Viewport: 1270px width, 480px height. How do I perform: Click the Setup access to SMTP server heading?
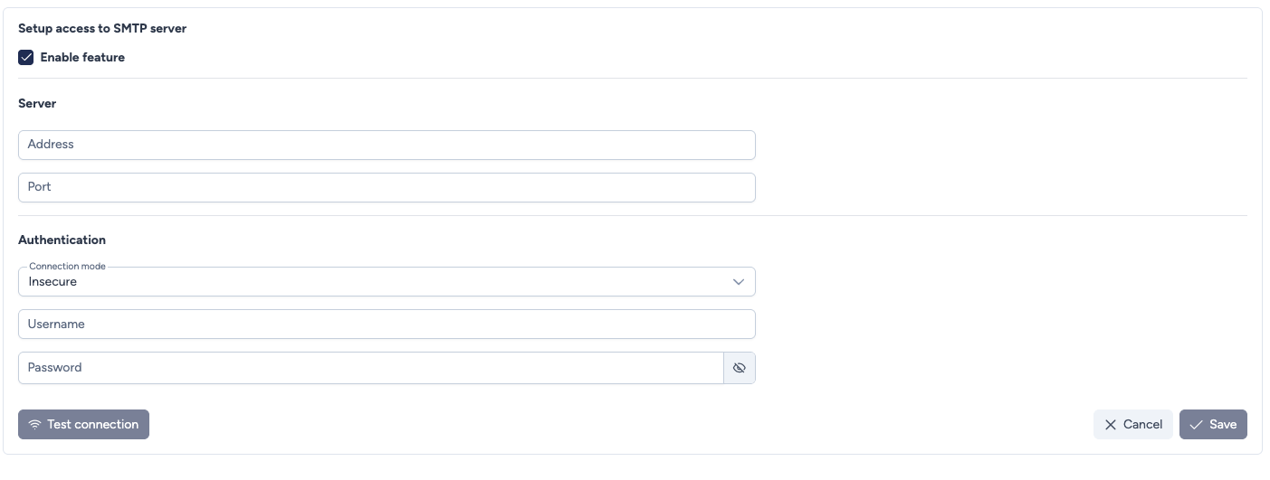102,29
